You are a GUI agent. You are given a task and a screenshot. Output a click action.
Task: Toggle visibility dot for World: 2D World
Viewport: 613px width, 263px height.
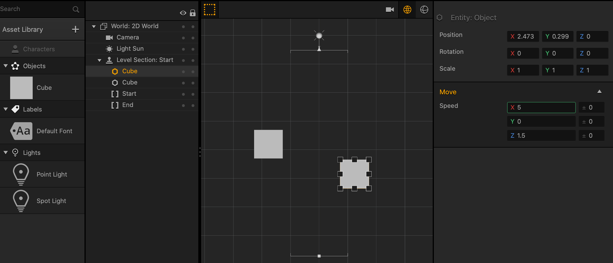point(183,27)
